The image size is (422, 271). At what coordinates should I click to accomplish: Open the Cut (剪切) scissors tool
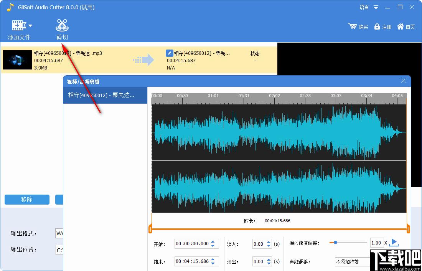62,29
